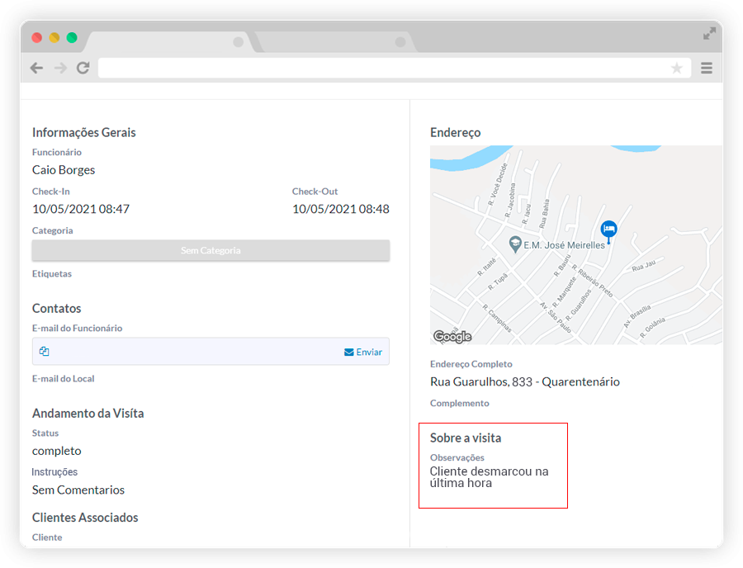Screen dimensions: 743x568
Task: Open the browser hamburger menu
Action: pyautogui.click(x=707, y=69)
